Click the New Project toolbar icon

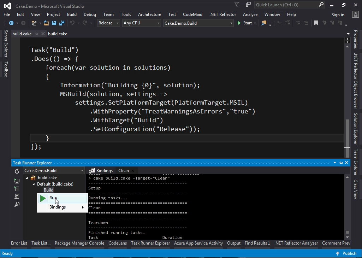tap(34, 23)
